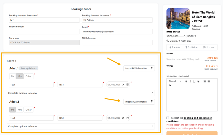The height and width of the screenshot is (135, 223).
Task: Select Mr title for Adult 2
Action: pyautogui.click(x=13, y=110)
